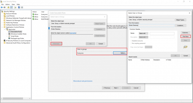Viewport: 193px width, 103px height.
Task: Click the 'BUILTIN' user cell in the rules list
Action: [45, 19]
